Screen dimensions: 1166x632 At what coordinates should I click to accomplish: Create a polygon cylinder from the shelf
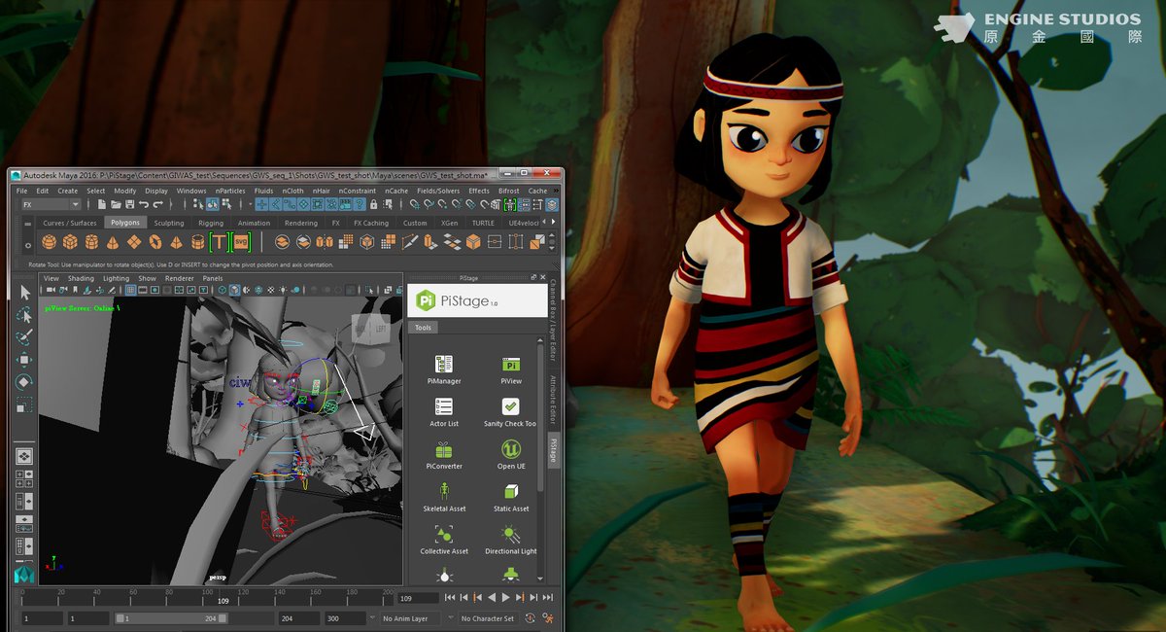click(92, 241)
